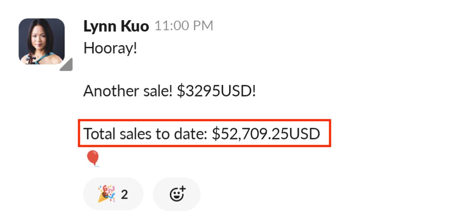Image resolution: width=474 pixels, height=221 pixels.
Task: Click the PM part of the timestamp
Action: click(x=203, y=26)
